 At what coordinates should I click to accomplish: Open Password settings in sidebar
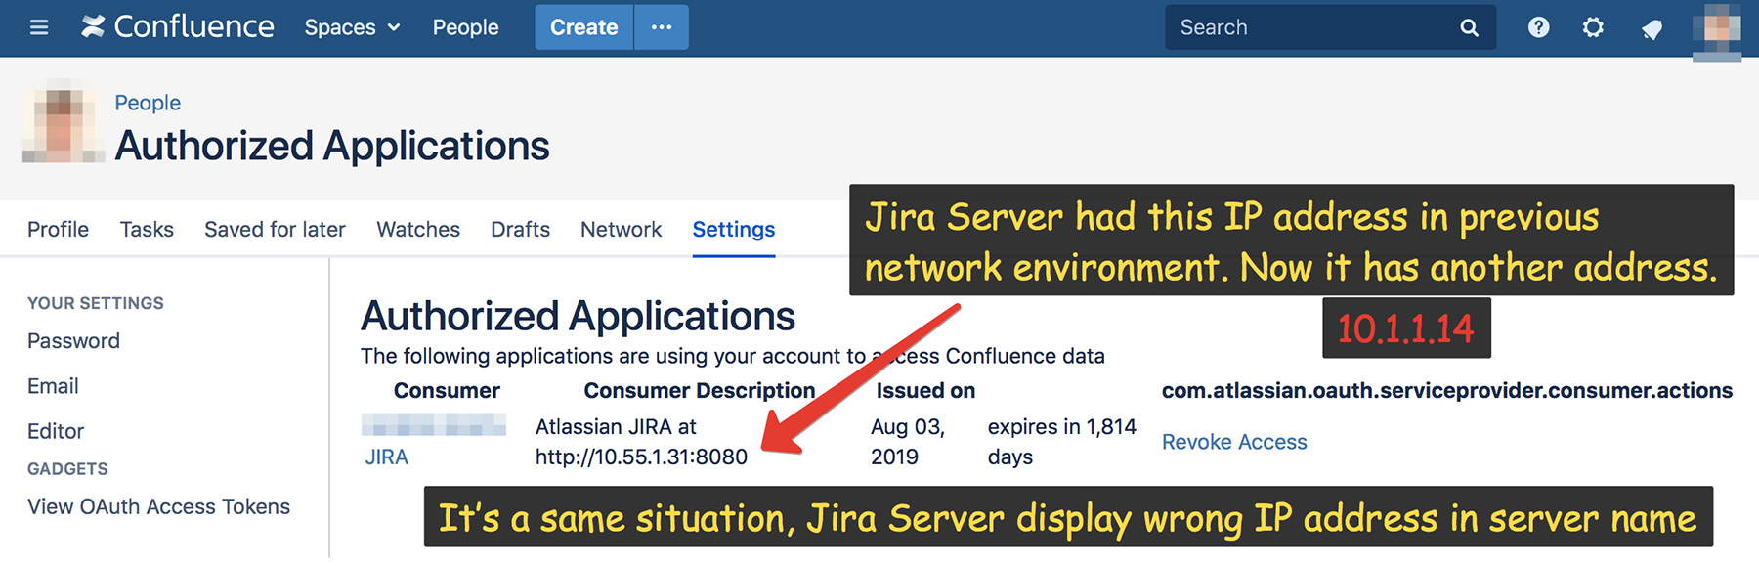pyautogui.click(x=73, y=341)
